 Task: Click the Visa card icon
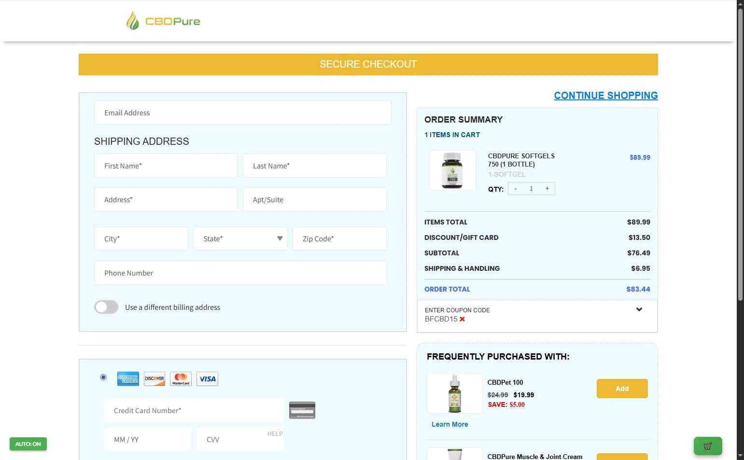208,379
